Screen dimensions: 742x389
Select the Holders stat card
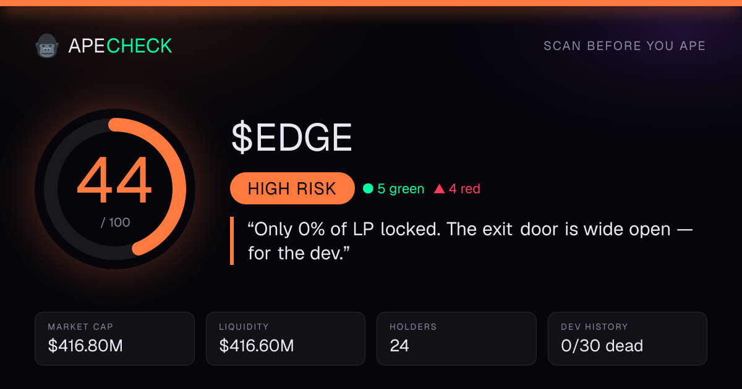pyautogui.click(x=457, y=338)
